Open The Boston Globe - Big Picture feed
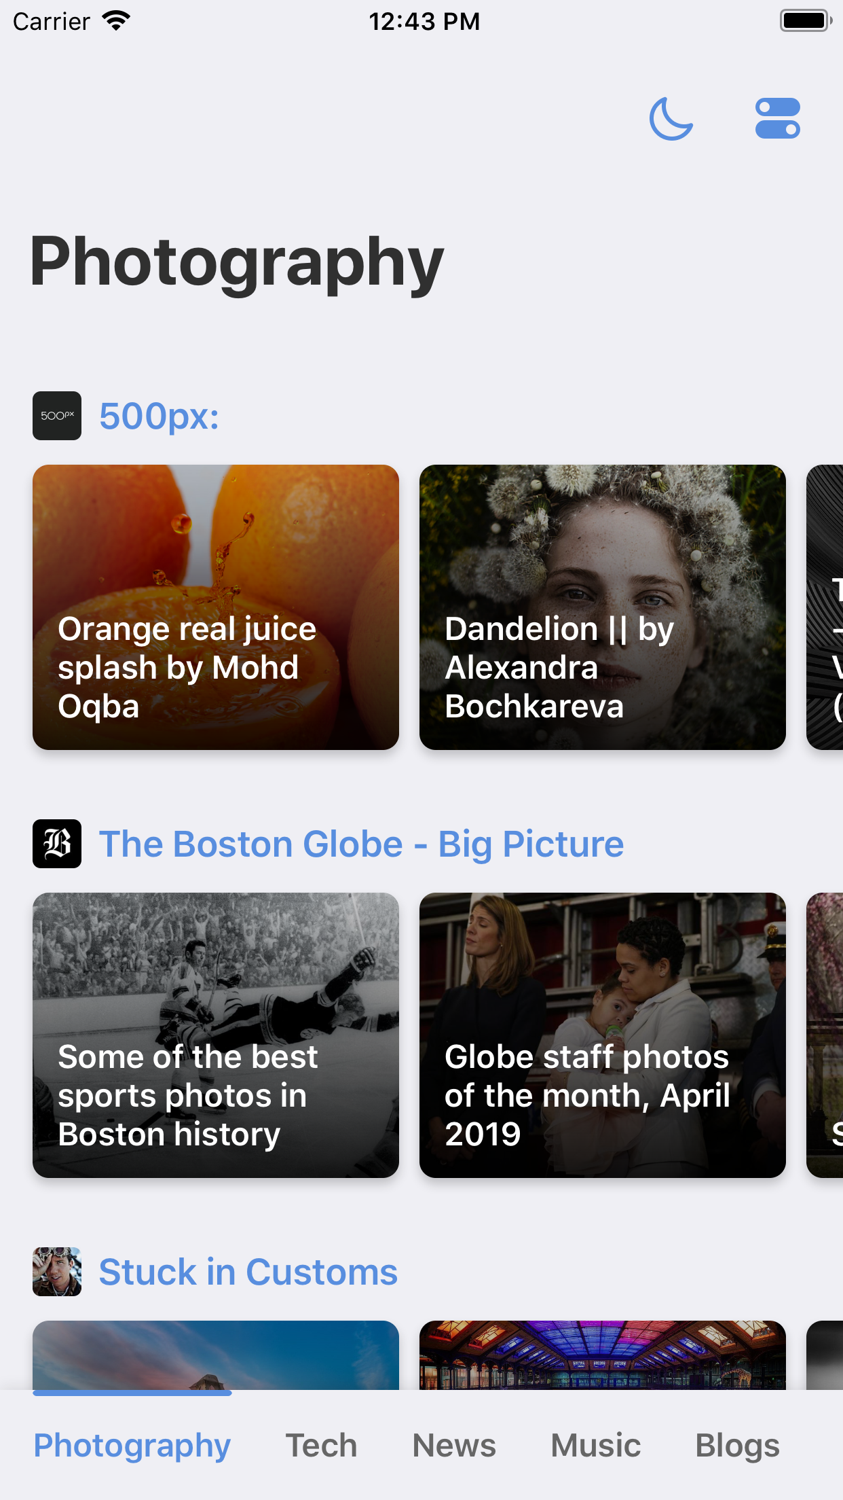This screenshot has height=1500, width=843. 361,844
